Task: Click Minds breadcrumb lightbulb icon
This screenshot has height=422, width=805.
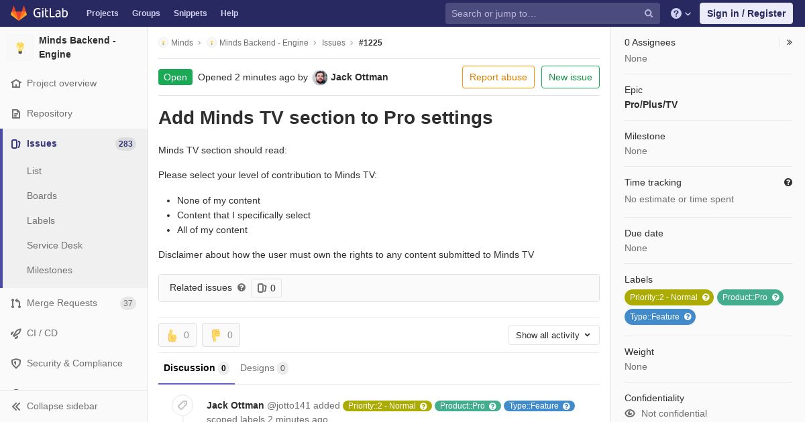Action: click(163, 43)
